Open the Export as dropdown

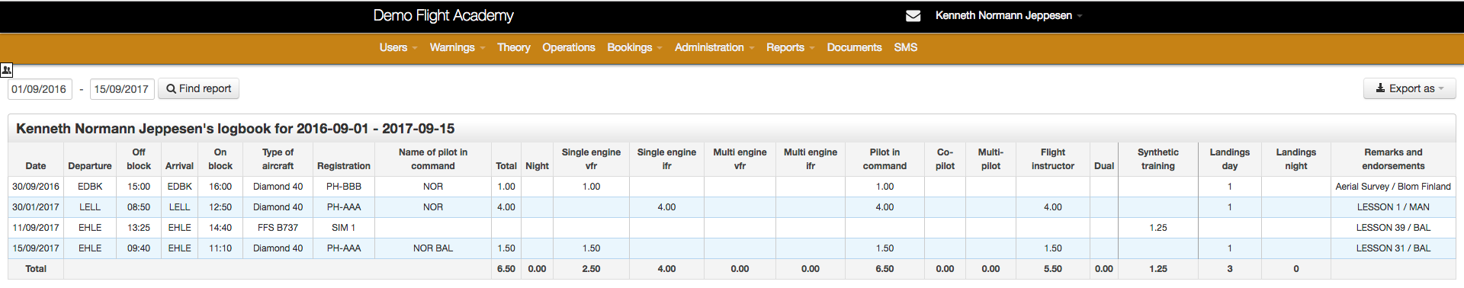[x=1409, y=88]
